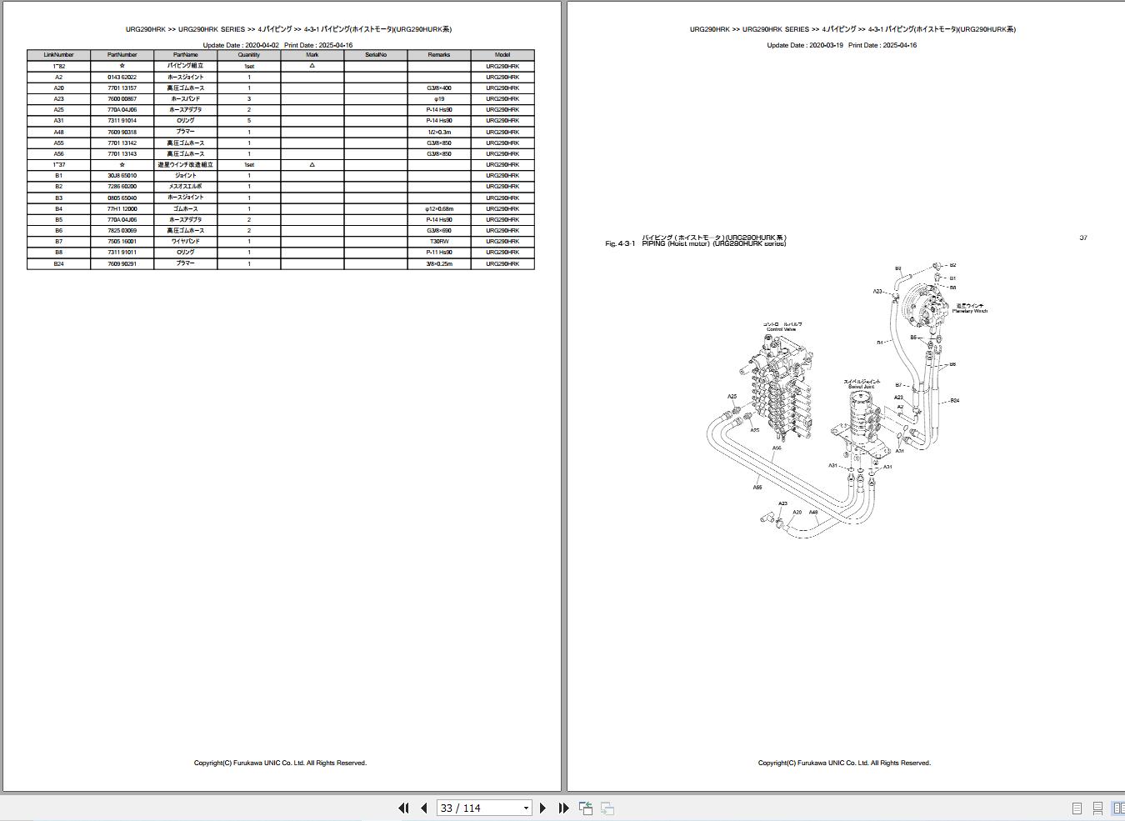1125x821 pixels.
Task: Click the Remarks column header
Action: (x=439, y=55)
